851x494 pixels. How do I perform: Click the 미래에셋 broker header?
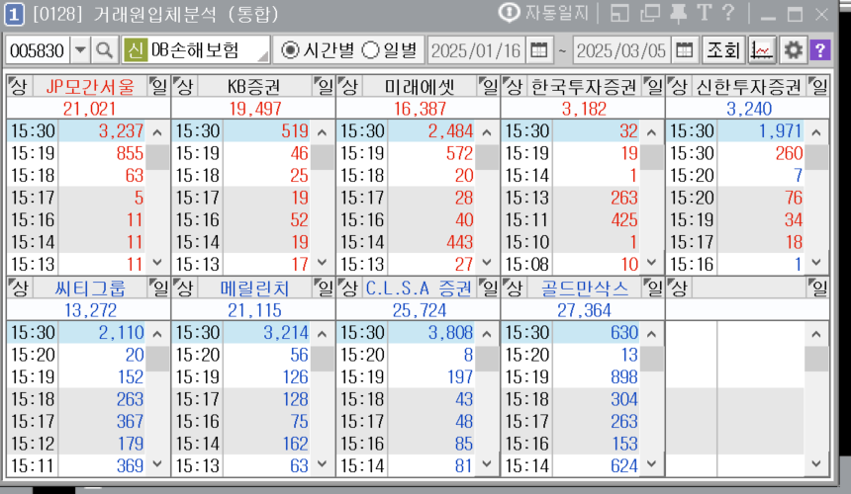418,87
